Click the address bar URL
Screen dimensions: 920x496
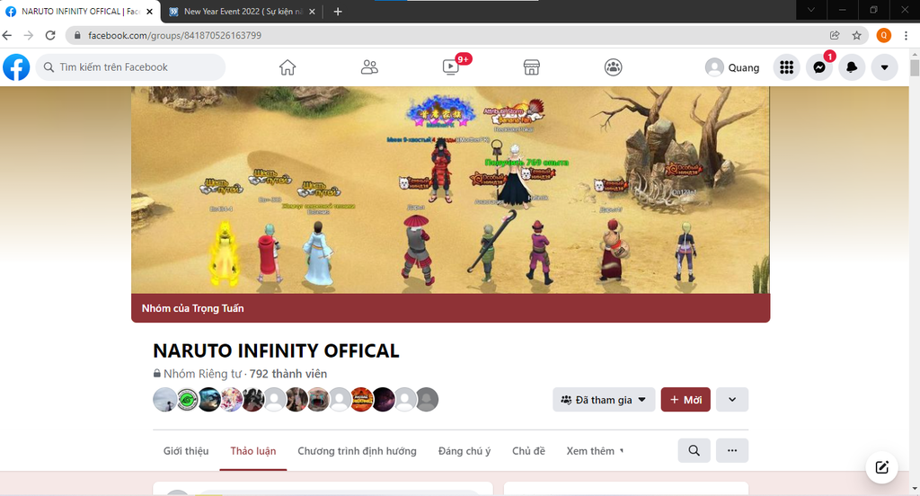pos(175,35)
